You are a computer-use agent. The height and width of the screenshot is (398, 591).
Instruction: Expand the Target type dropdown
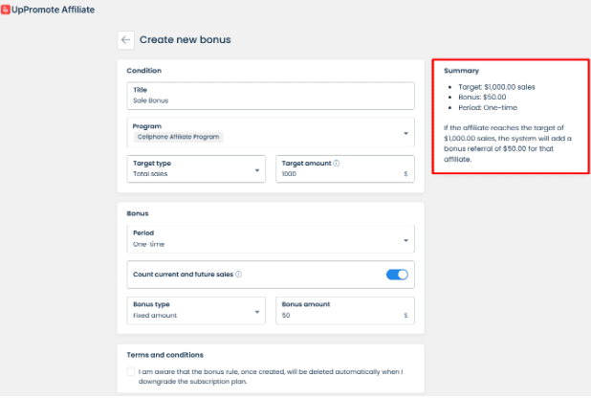click(x=257, y=169)
